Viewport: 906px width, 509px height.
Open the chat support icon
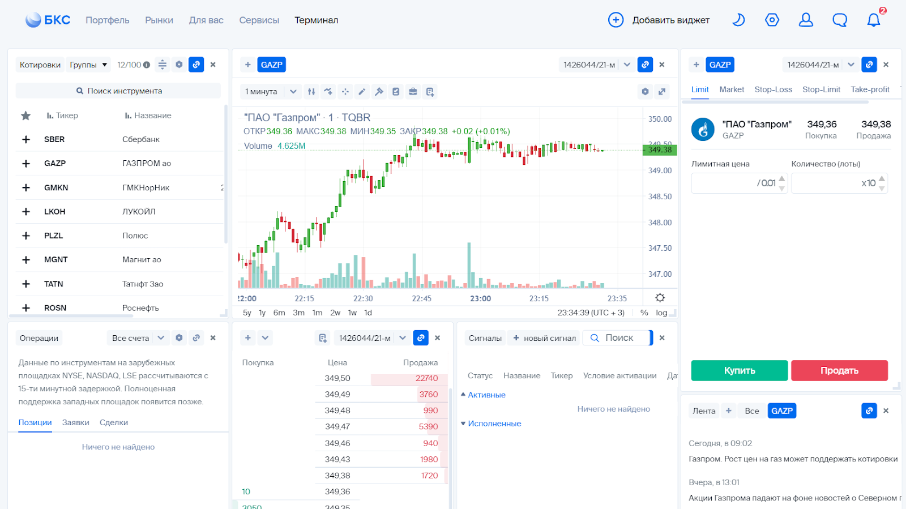coord(840,20)
